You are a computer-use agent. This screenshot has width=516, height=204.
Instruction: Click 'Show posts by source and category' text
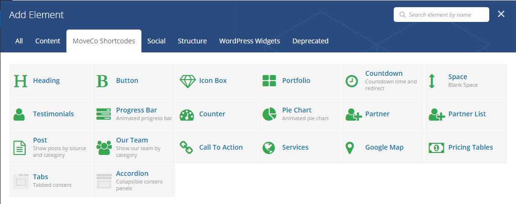(59, 152)
